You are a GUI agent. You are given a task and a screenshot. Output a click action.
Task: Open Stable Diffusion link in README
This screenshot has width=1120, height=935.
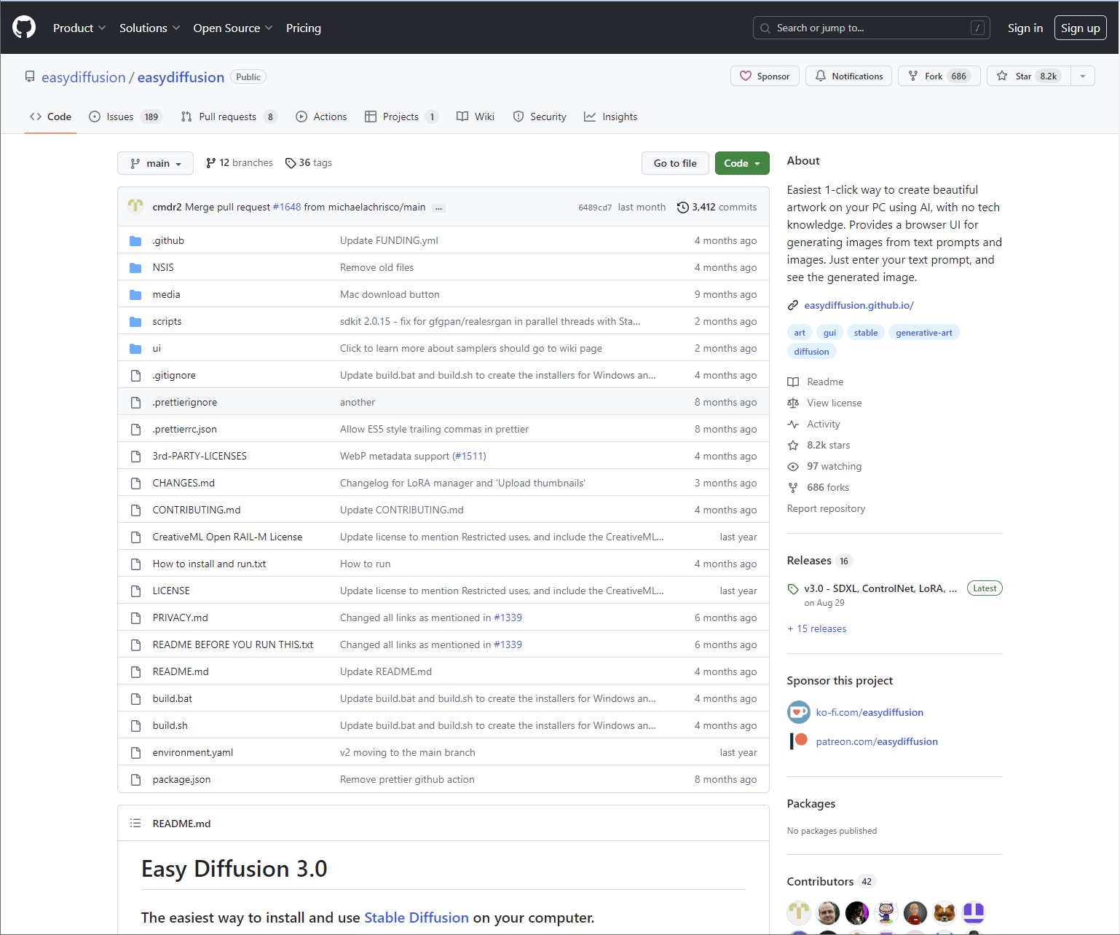(417, 918)
